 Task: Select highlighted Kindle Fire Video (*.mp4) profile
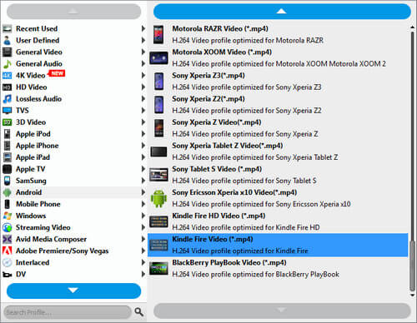pyautogui.click(x=278, y=245)
